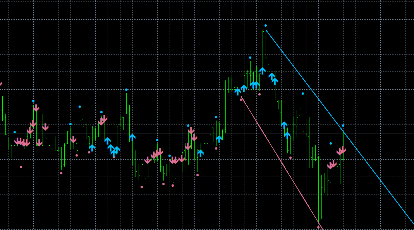
Task: Select the blue dot midway between both trend lines
Action: click(x=303, y=94)
